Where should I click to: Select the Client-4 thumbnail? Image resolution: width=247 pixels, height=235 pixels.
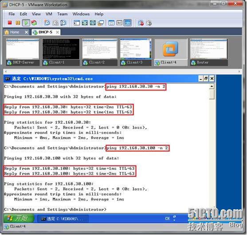click(x=171, y=52)
